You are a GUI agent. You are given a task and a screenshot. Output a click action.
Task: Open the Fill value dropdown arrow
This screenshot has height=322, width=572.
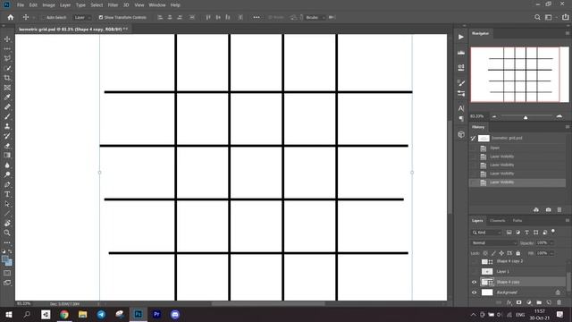coord(551,253)
